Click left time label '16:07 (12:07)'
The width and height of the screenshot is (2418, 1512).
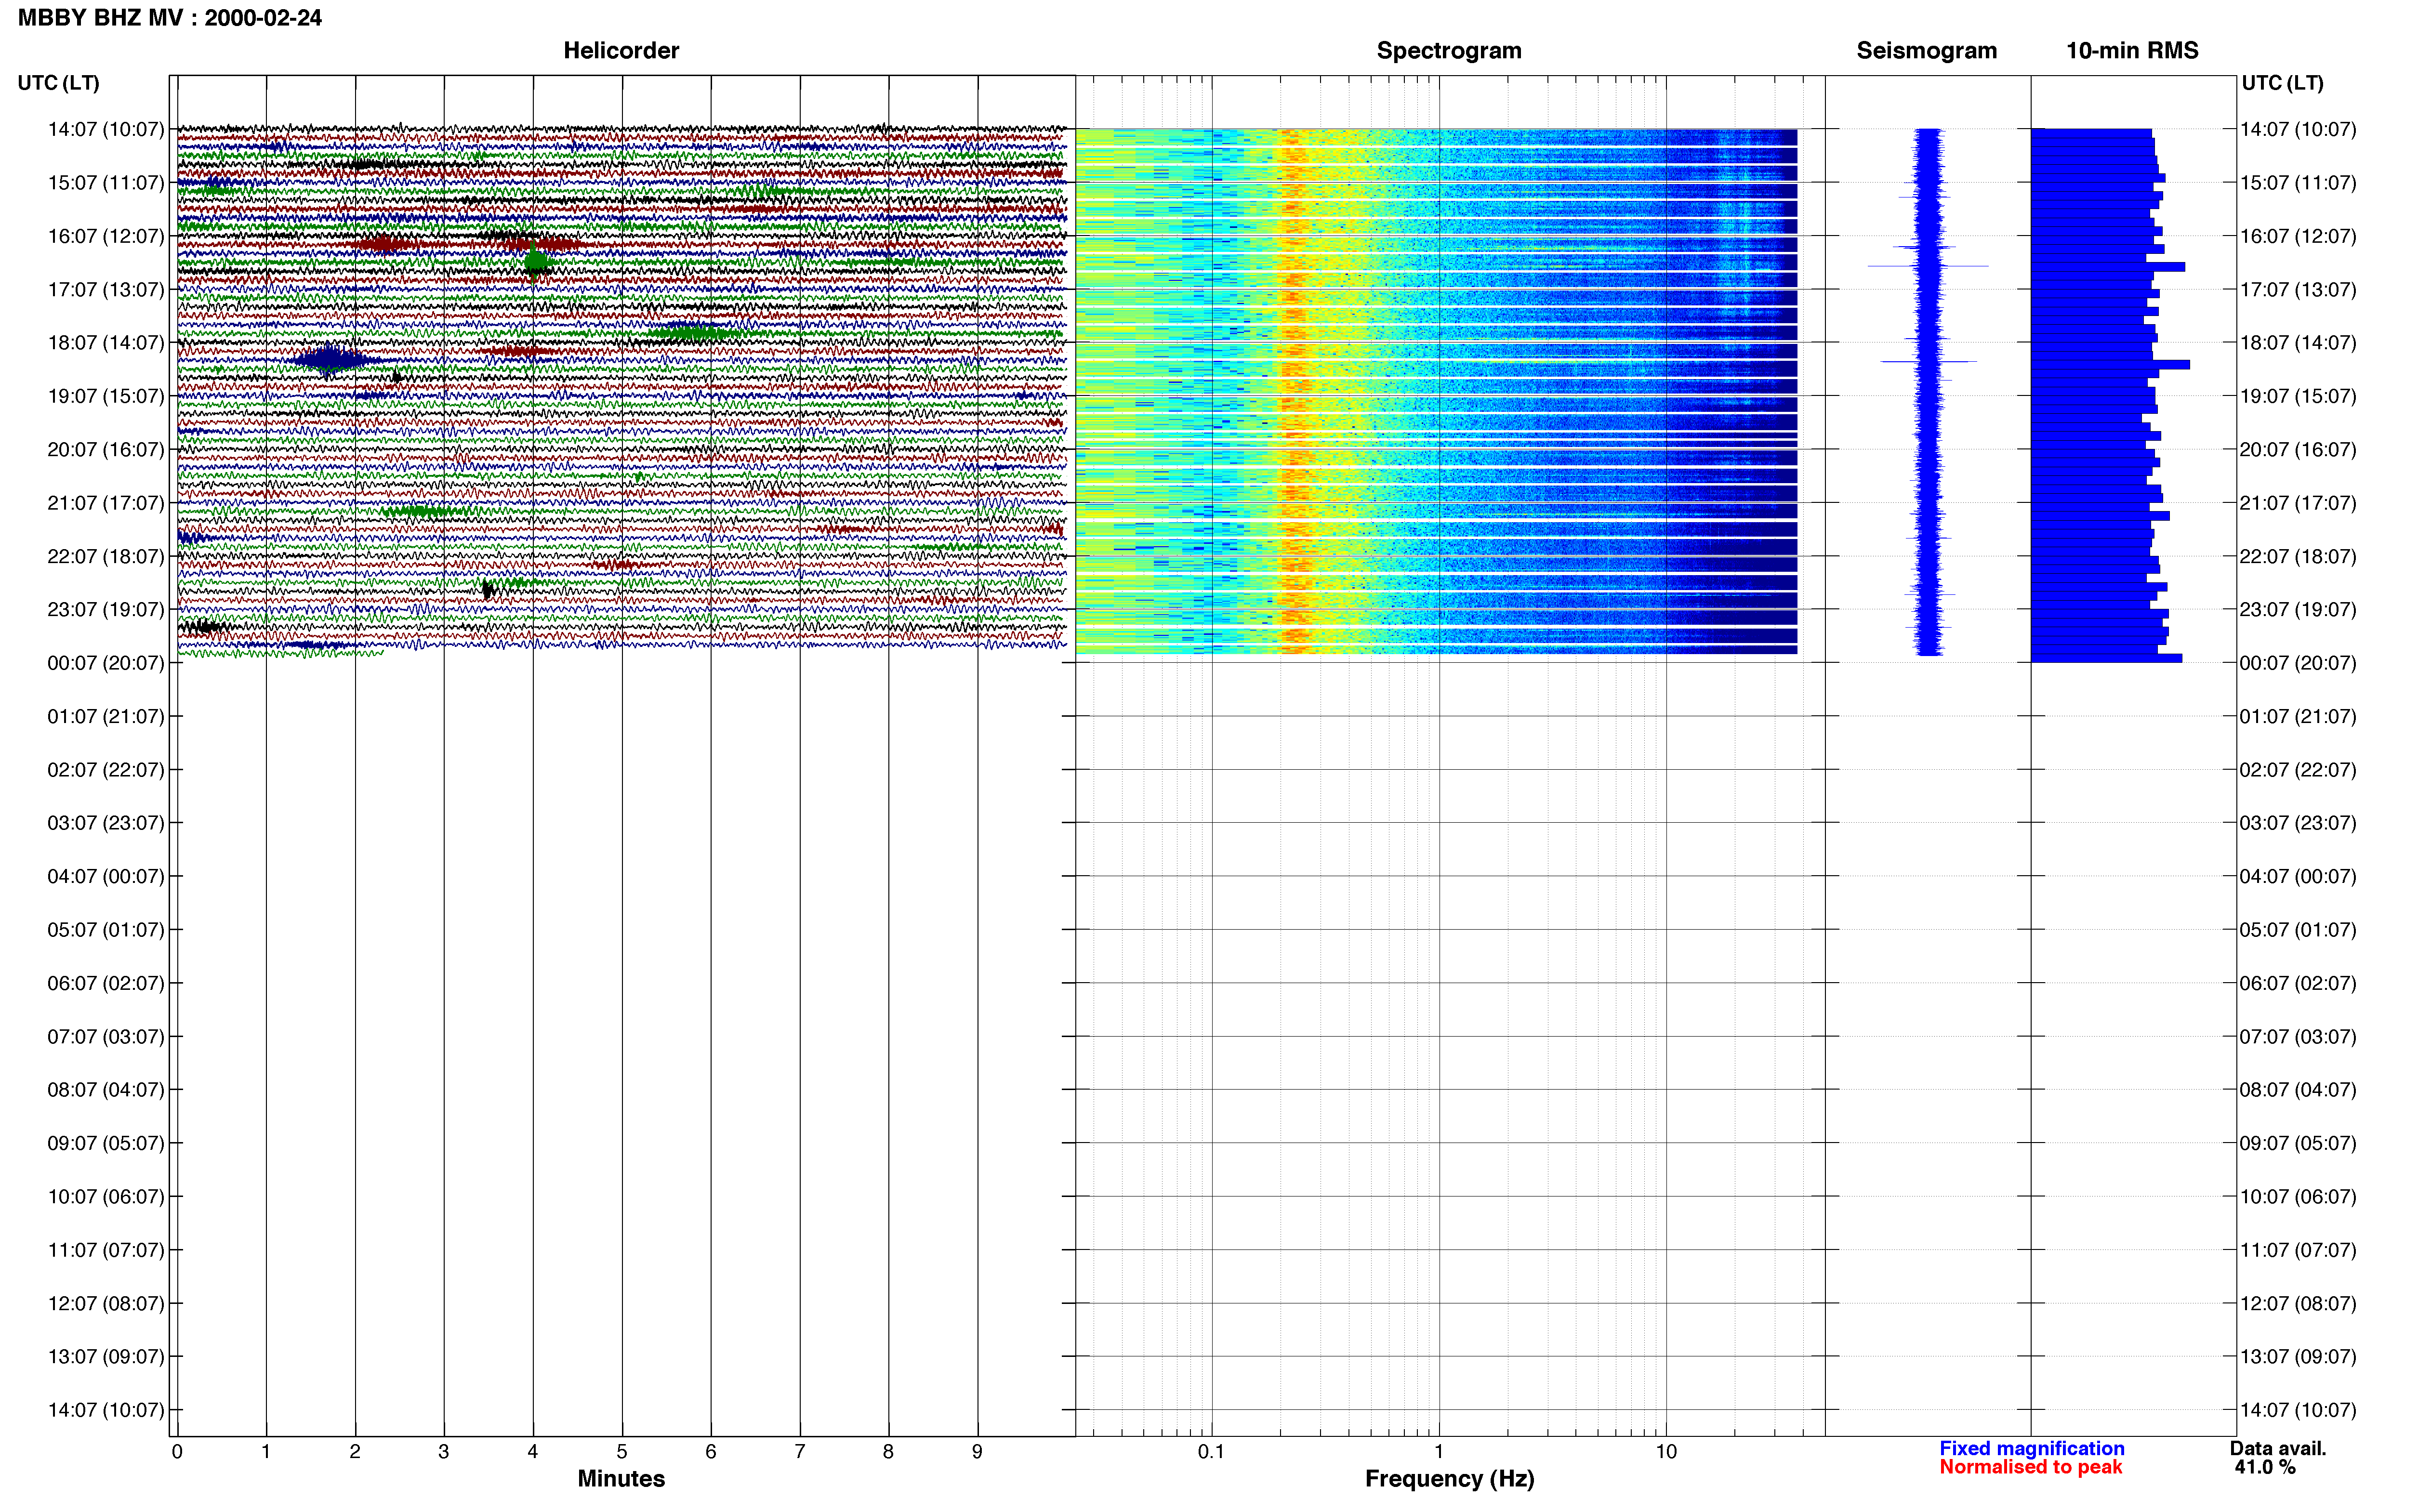(x=106, y=236)
